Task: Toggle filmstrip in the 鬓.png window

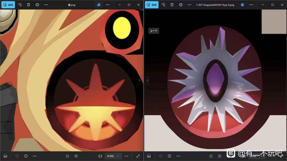Action: point(5,156)
